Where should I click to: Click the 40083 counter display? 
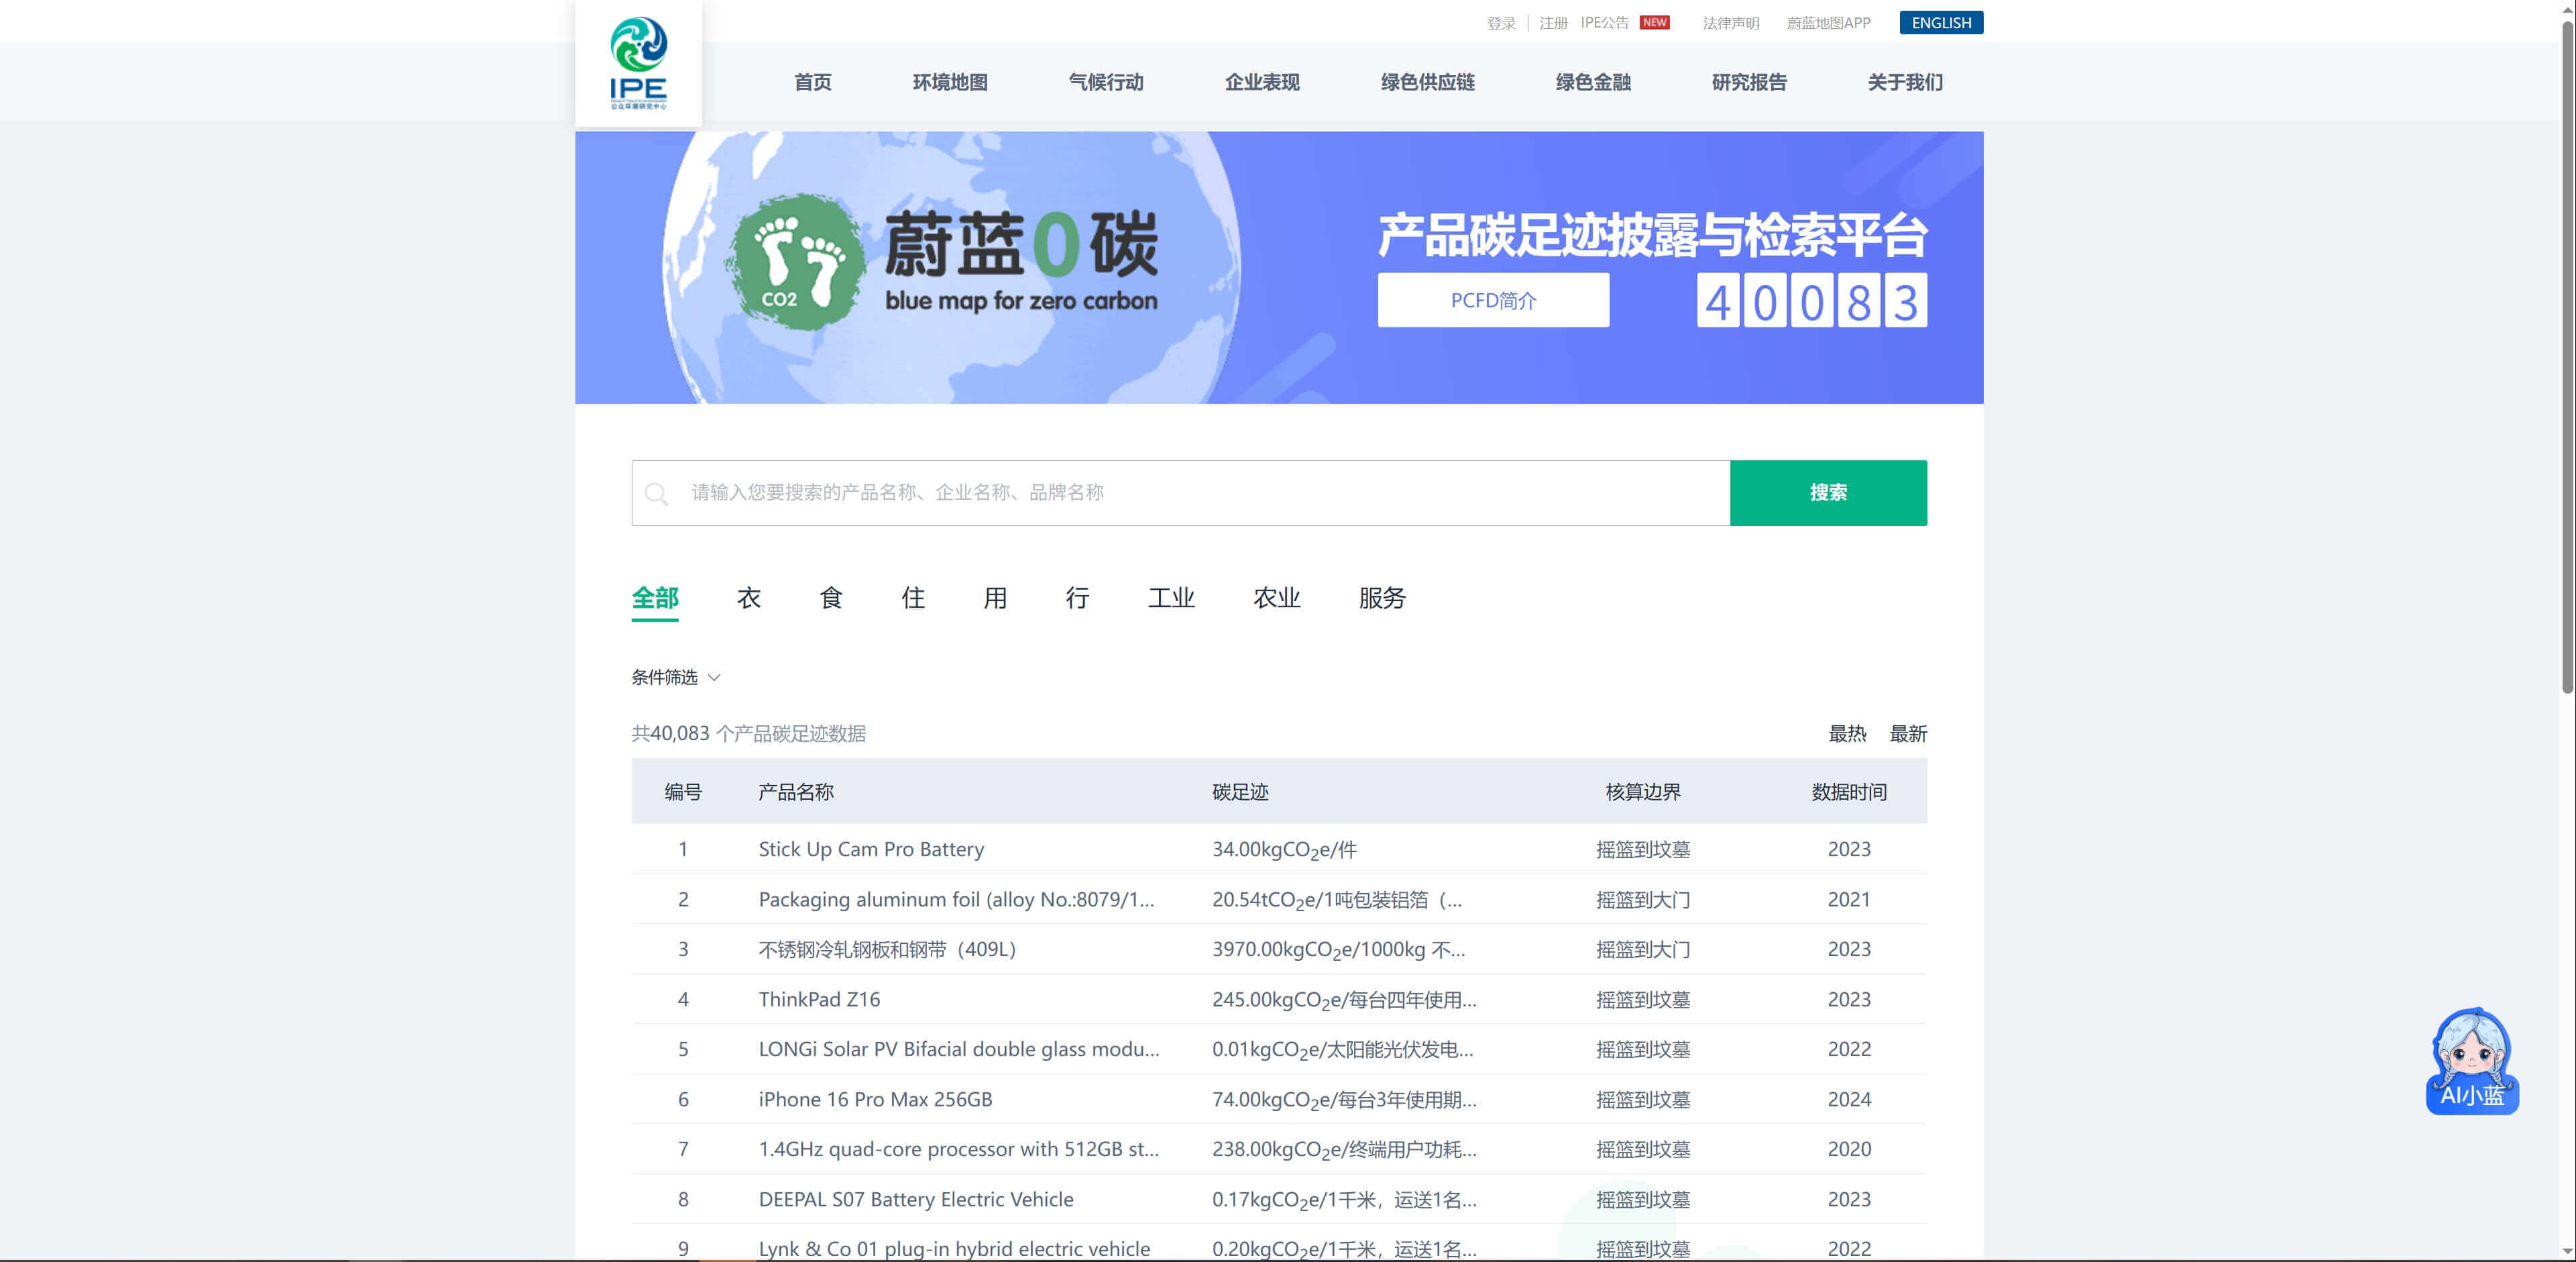(1811, 300)
